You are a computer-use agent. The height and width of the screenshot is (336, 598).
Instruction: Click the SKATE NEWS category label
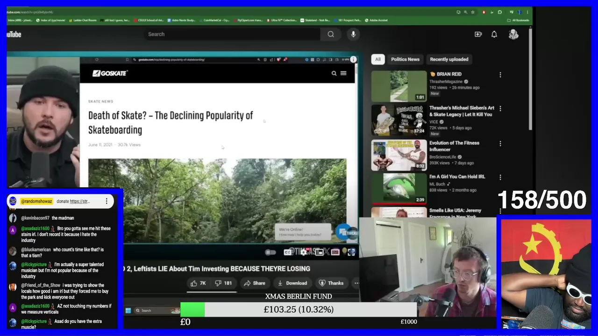pos(100,101)
